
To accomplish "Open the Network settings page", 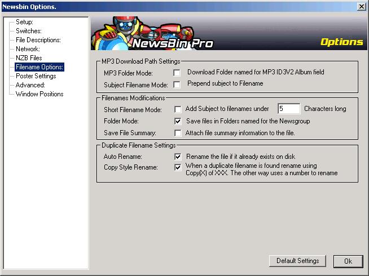I will tap(28, 49).
